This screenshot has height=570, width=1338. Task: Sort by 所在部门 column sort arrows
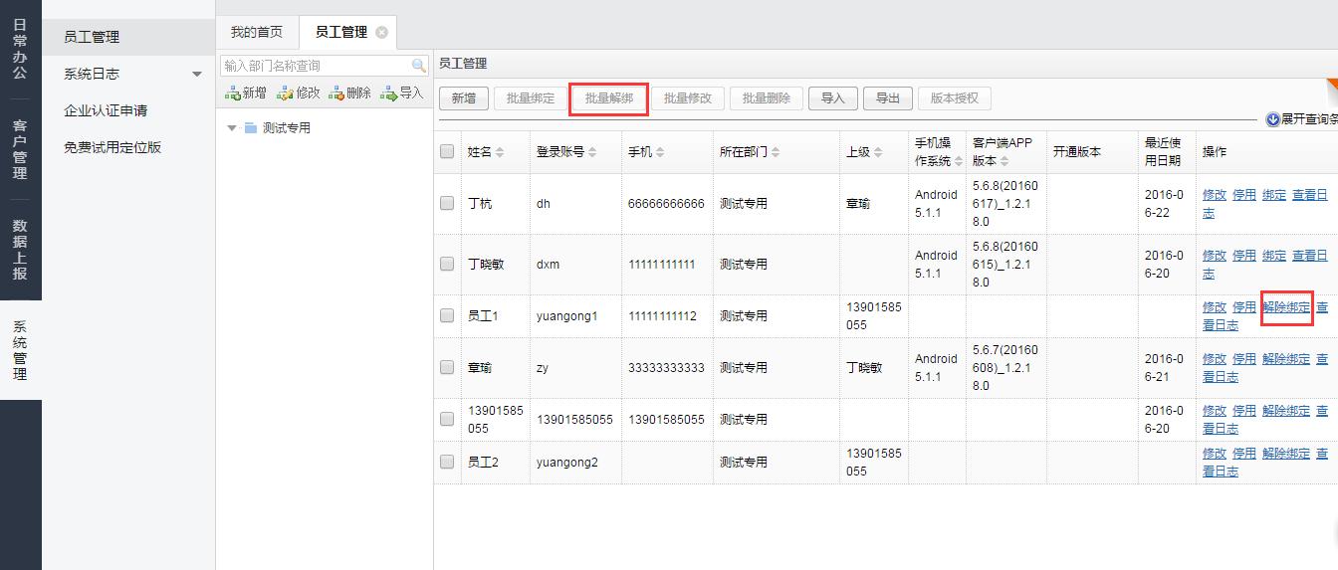click(776, 152)
